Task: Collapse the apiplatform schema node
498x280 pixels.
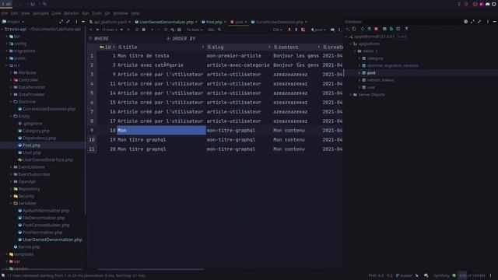Action: 351,44
